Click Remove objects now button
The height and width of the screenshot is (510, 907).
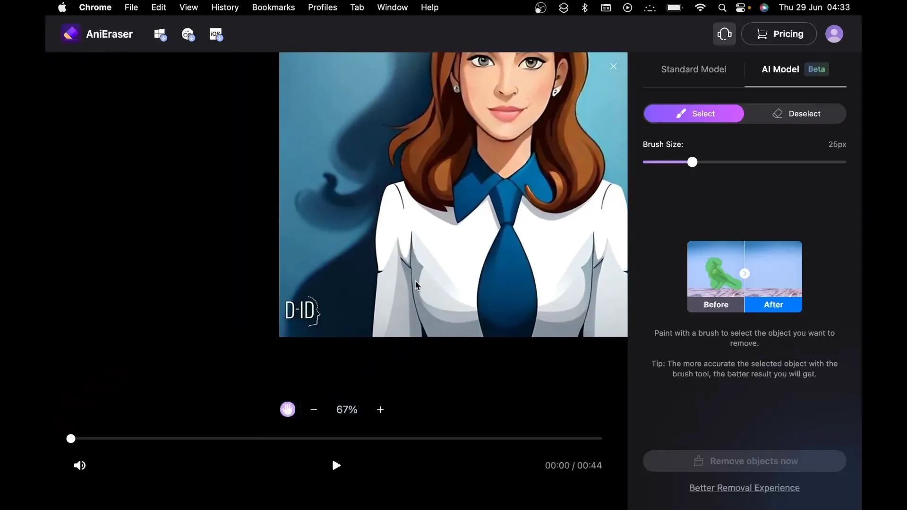tap(744, 461)
